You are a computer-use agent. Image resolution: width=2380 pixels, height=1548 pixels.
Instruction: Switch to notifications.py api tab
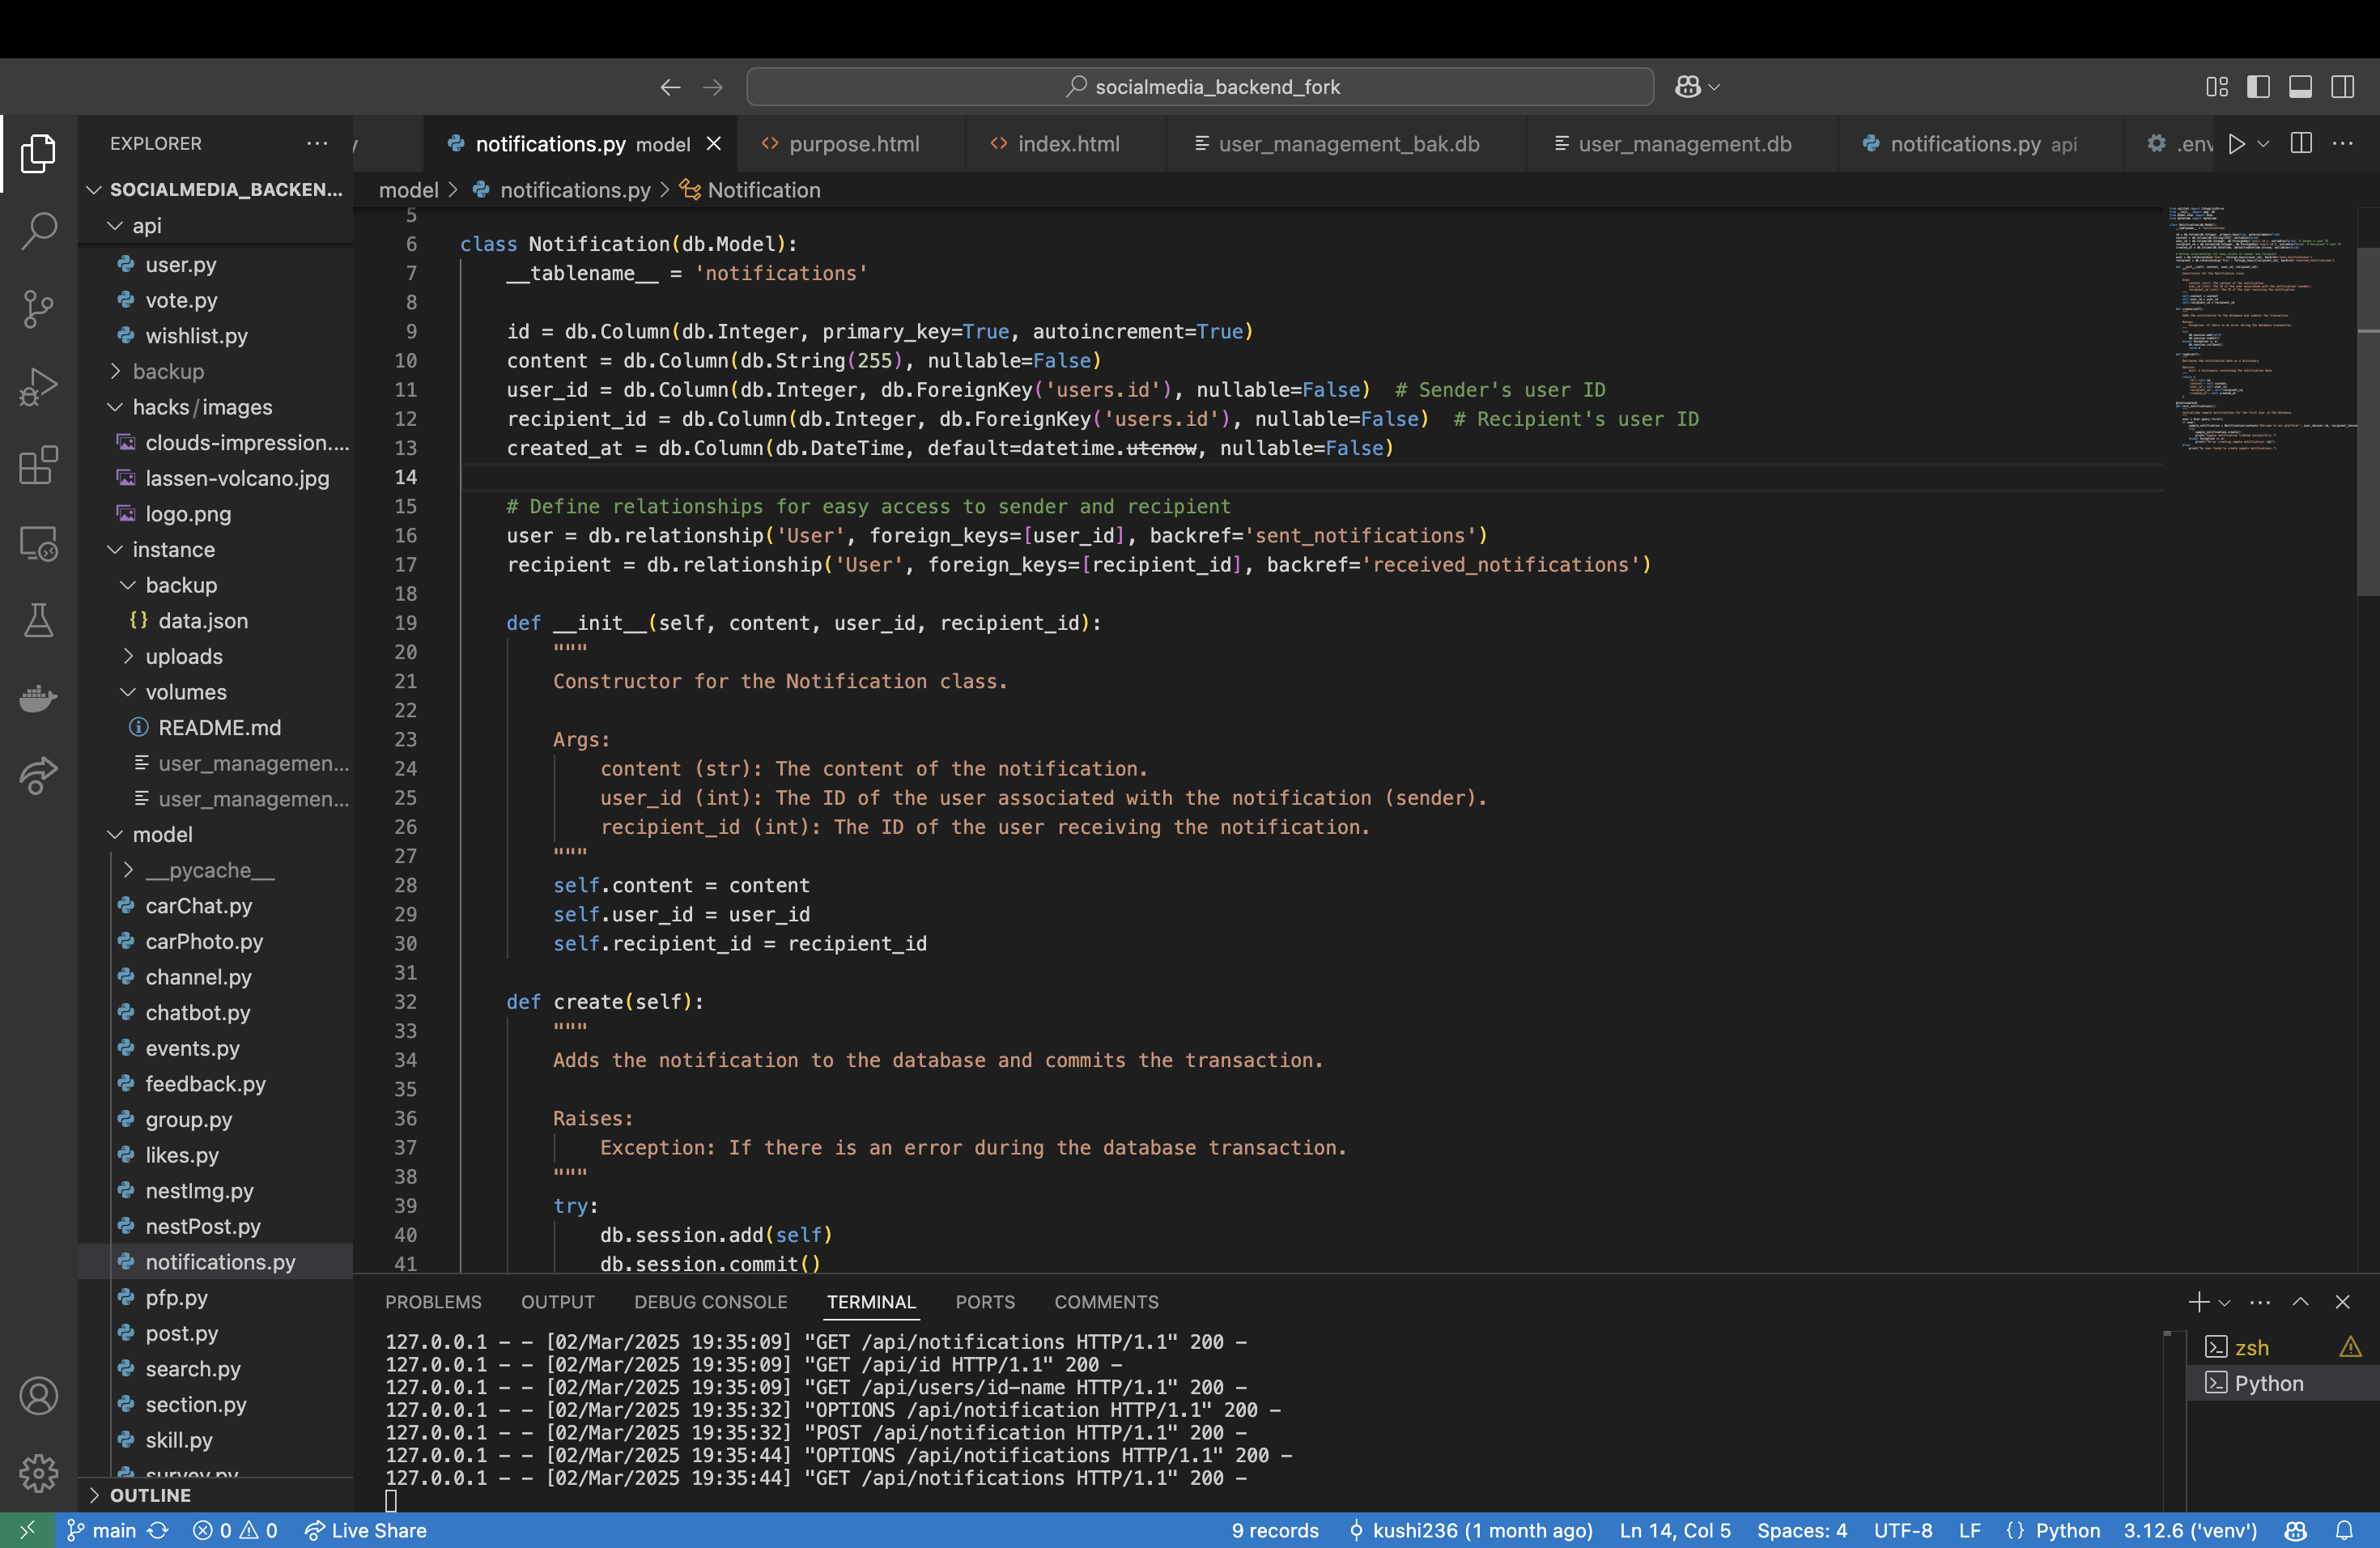tap(1980, 144)
